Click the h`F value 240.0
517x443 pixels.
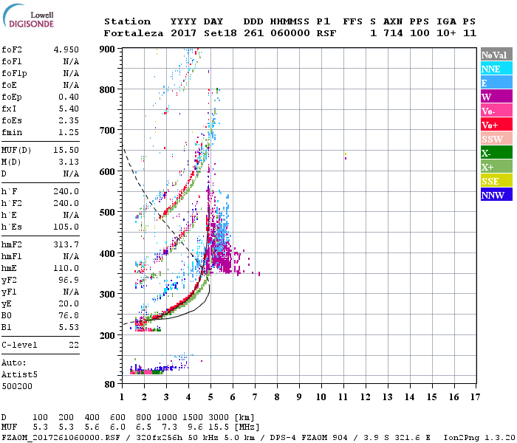[66, 191]
